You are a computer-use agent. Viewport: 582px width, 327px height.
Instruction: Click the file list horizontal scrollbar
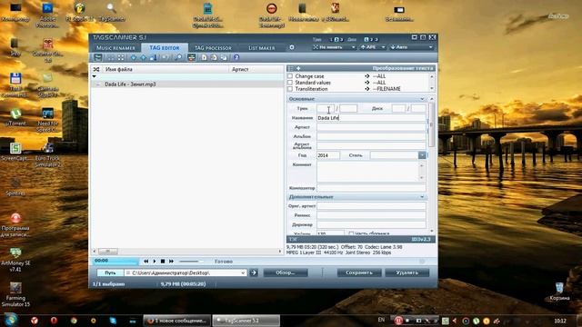click(x=187, y=251)
